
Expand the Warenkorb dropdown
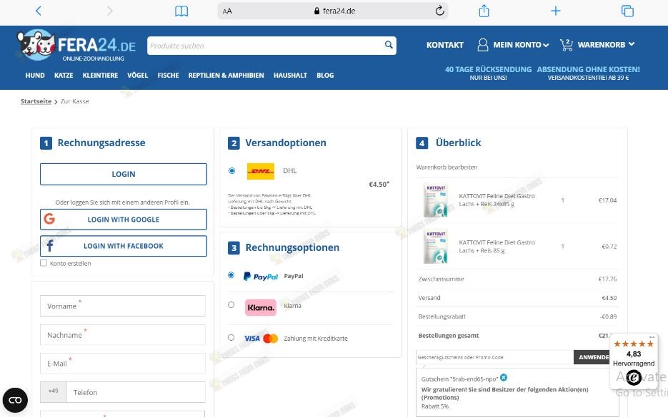coord(597,45)
